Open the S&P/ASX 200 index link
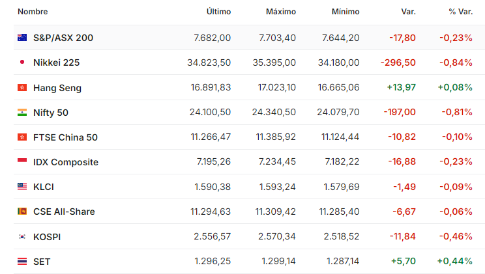Image resolution: width=485 pixels, height=274 pixels. coord(63,38)
